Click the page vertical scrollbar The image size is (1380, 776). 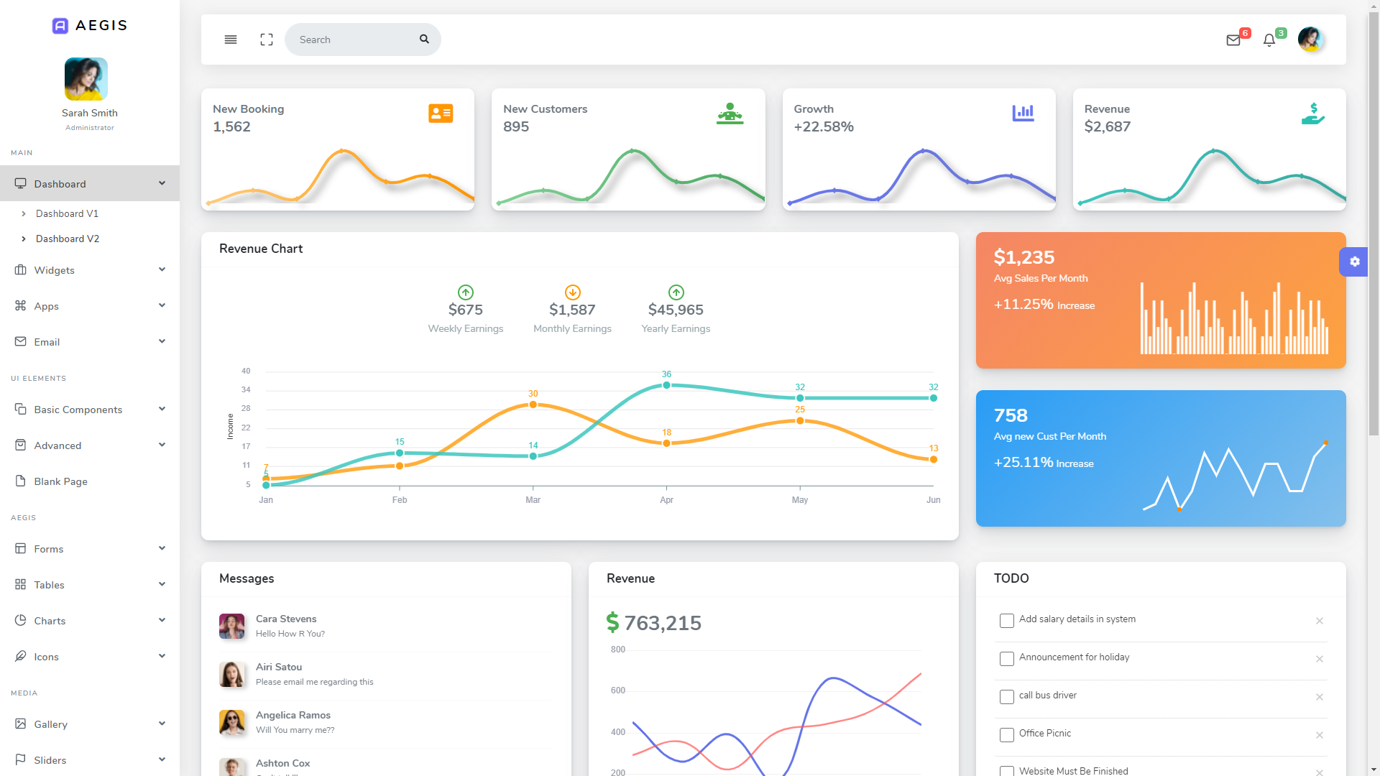(x=1373, y=216)
